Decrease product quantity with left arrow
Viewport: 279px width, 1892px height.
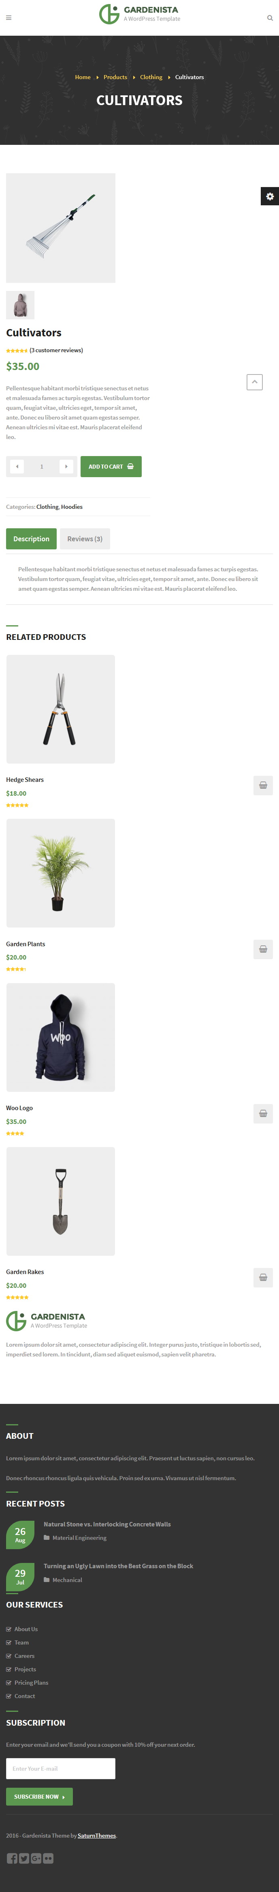point(17,466)
